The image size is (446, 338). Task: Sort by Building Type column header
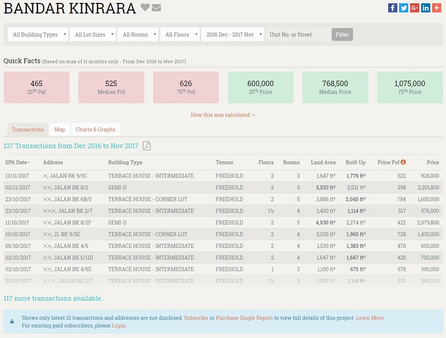pyautogui.click(x=125, y=162)
